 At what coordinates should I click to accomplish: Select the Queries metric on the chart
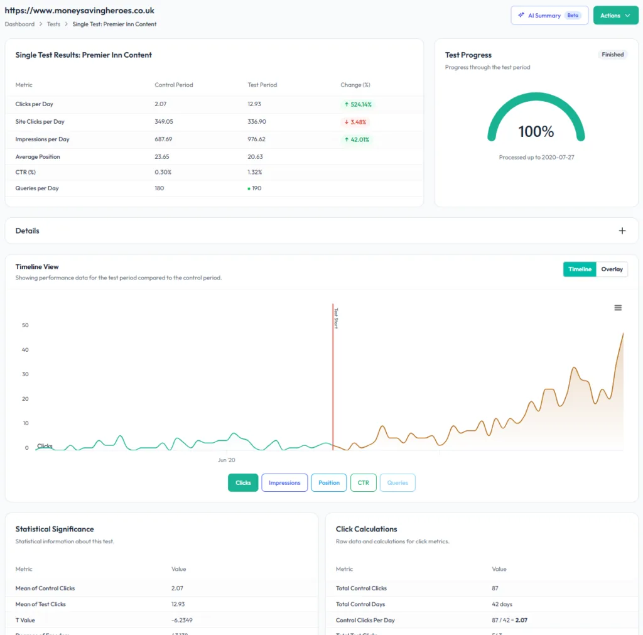pos(397,482)
